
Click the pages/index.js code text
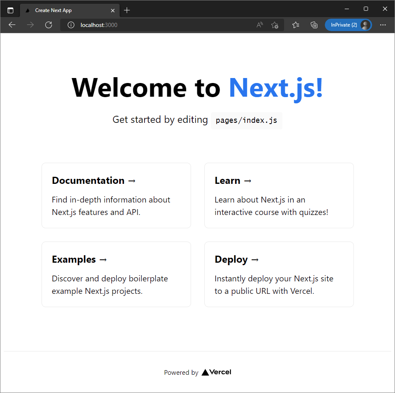(246, 120)
